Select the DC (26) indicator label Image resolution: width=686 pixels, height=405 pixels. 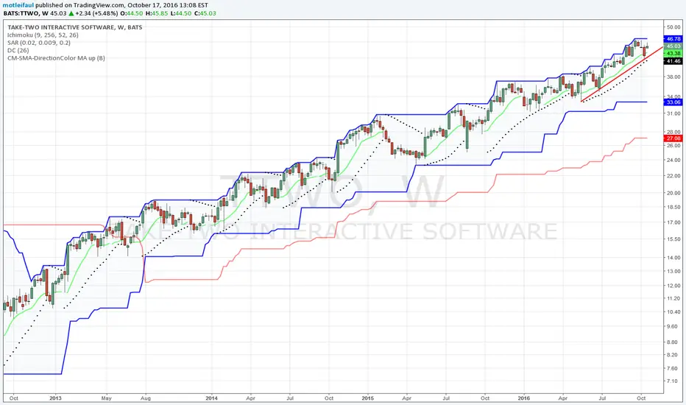point(18,50)
